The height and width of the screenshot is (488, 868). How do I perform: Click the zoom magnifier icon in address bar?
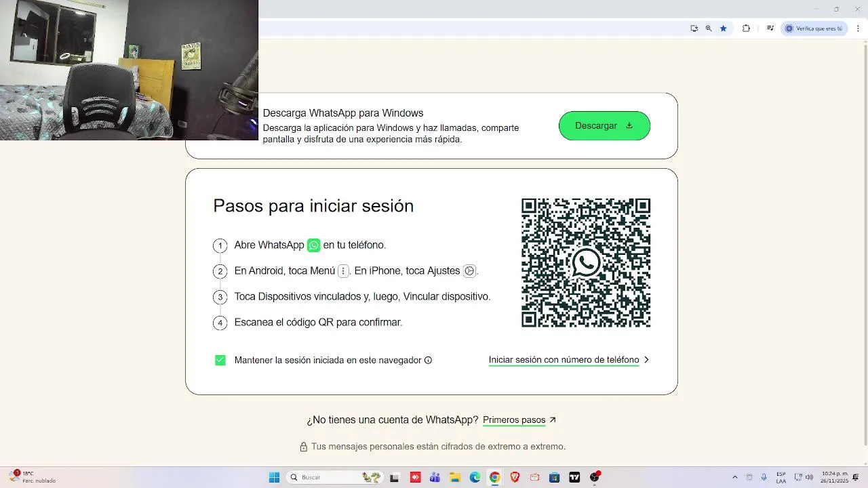tap(709, 28)
